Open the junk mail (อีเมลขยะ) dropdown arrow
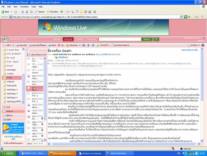The image size is (207, 156). coord(80,45)
